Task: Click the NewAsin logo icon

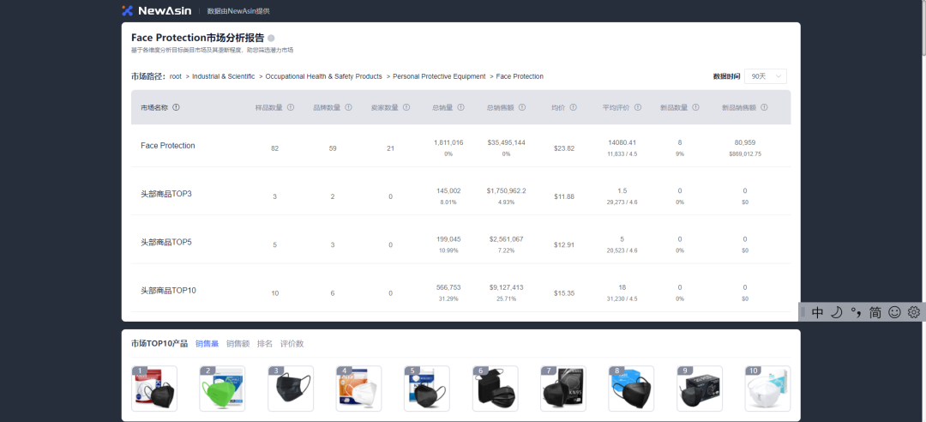Action: click(128, 10)
